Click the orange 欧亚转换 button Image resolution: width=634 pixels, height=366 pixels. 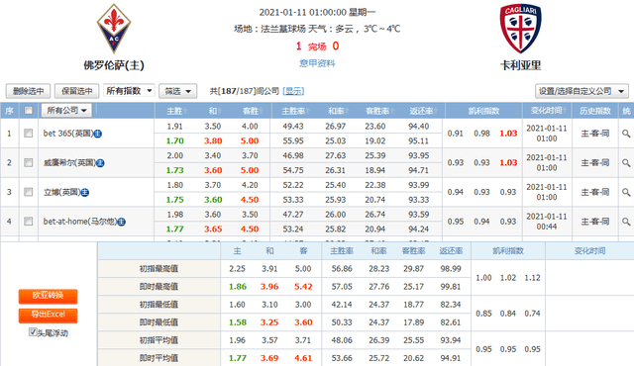pos(49,296)
